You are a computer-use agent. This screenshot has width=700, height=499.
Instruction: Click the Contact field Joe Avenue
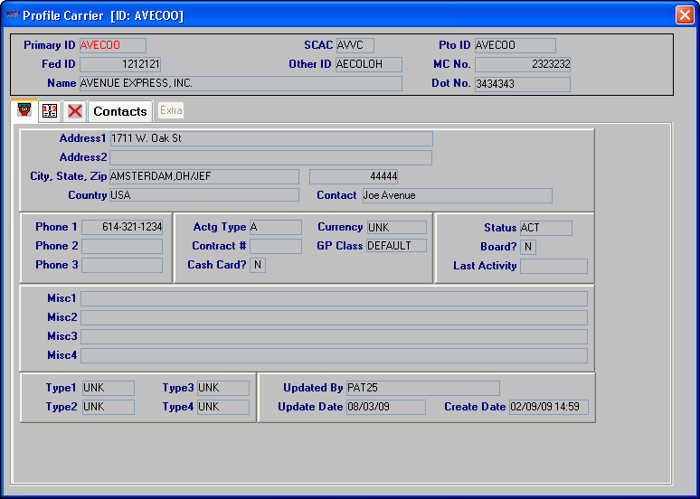click(x=457, y=195)
